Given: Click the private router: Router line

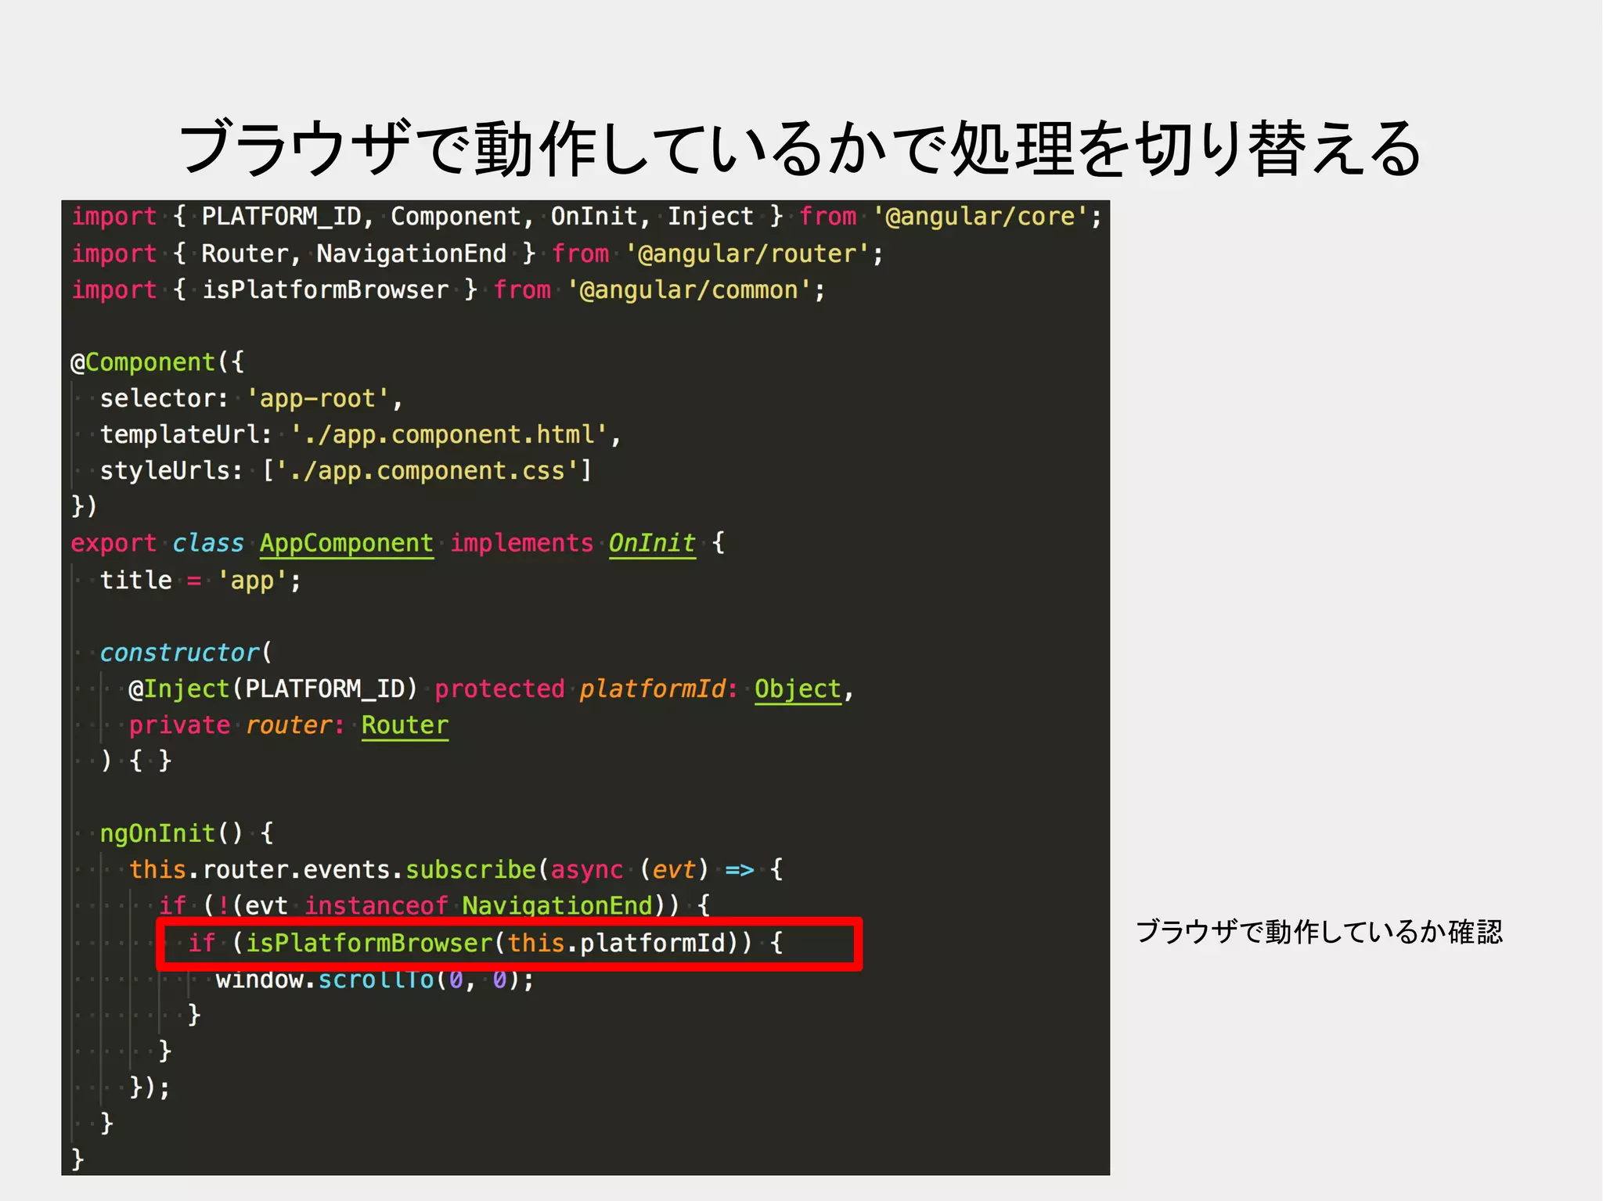Looking at the screenshot, I should pyautogui.click(x=288, y=725).
